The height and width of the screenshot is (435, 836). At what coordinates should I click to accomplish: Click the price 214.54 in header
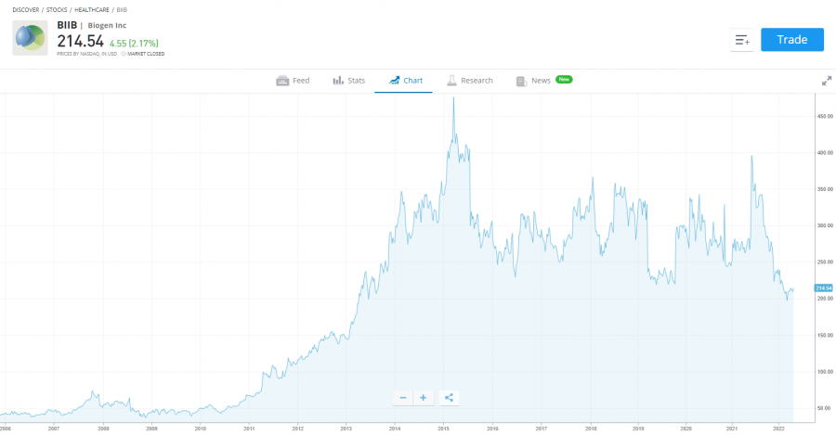[x=81, y=42]
